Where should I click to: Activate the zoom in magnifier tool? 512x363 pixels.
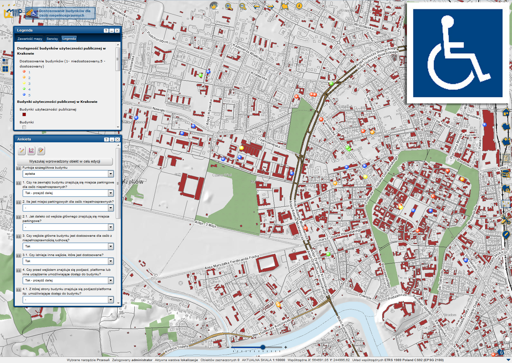[229, 6]
